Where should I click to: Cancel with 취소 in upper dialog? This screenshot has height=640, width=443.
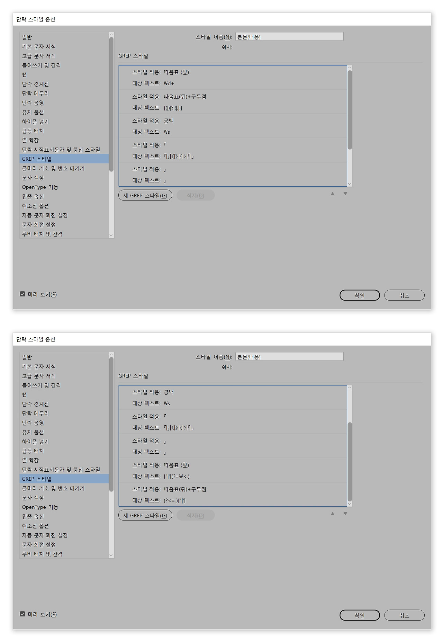(404, 295)
